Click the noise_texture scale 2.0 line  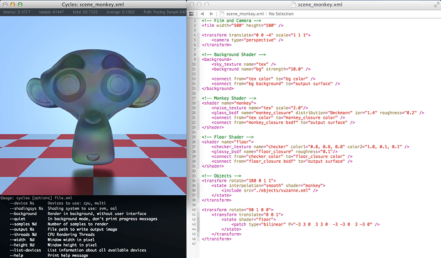(x=259, y=108)
